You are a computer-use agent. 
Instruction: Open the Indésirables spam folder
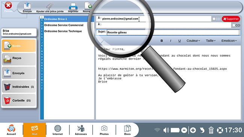(19, 87)
